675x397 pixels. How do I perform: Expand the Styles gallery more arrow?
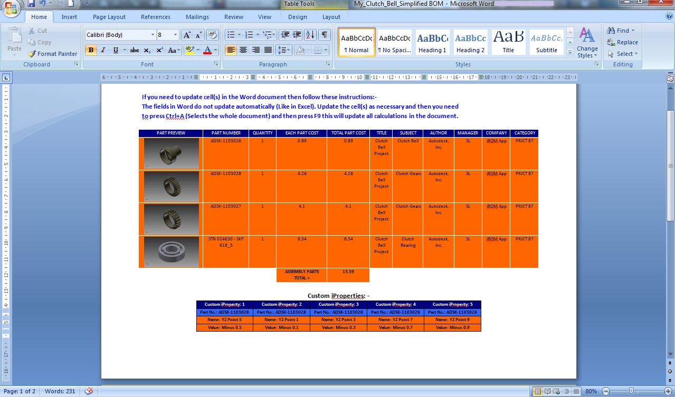[x=570, y=53]
